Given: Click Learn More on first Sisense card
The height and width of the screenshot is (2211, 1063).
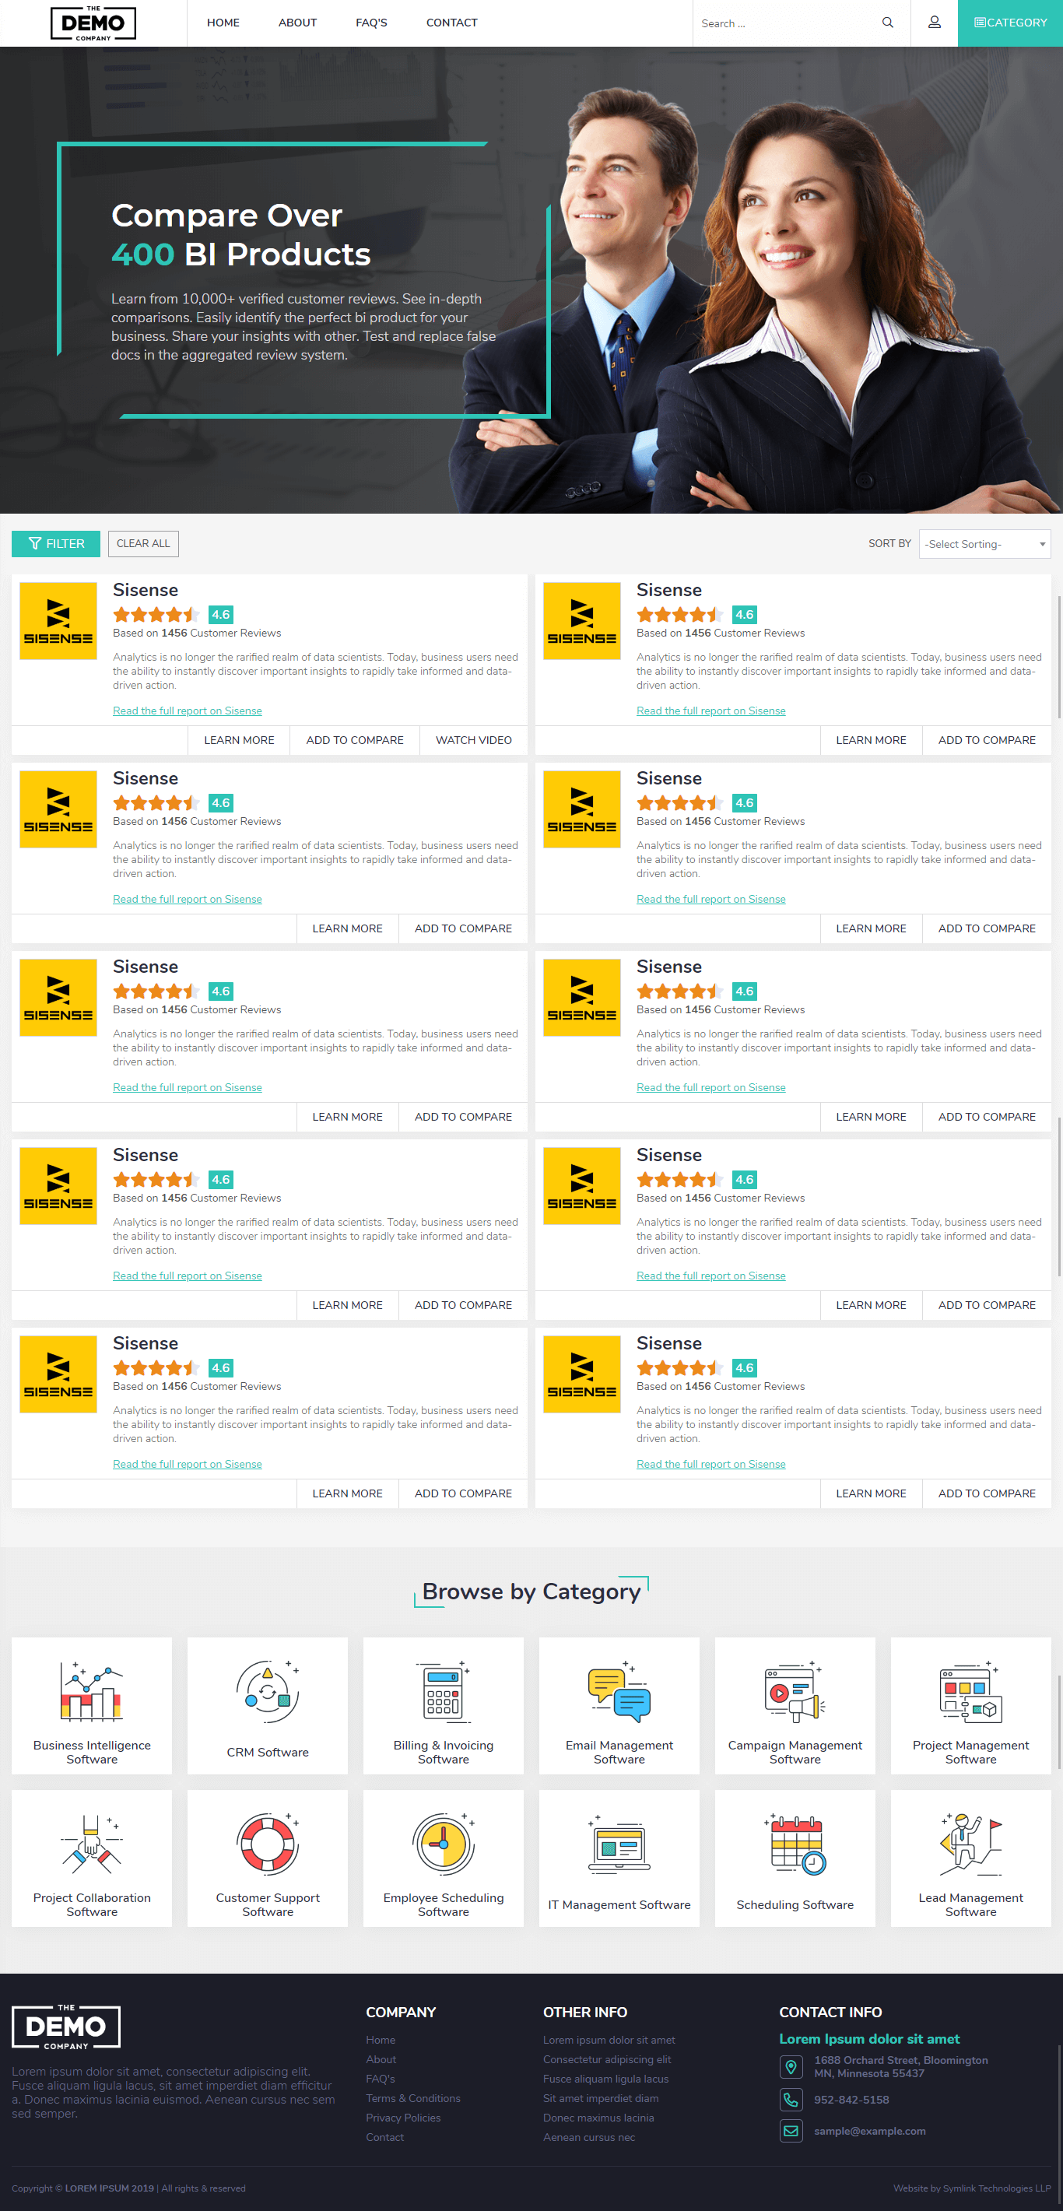Looking at the screenshot, I should (240, 740).
